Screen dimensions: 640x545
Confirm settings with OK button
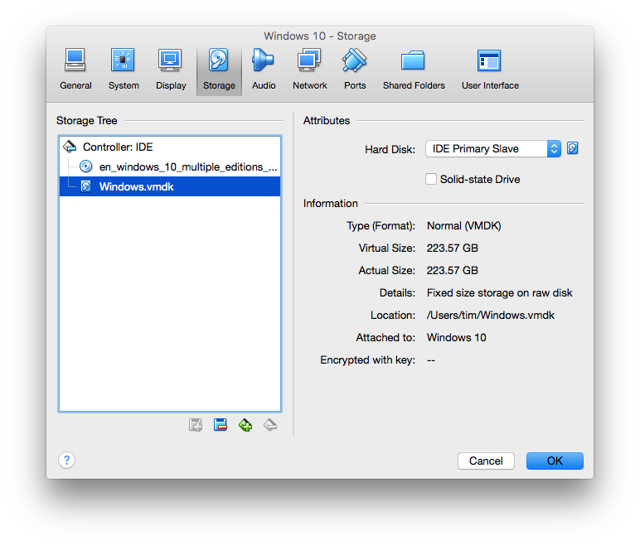click(555, 461)
